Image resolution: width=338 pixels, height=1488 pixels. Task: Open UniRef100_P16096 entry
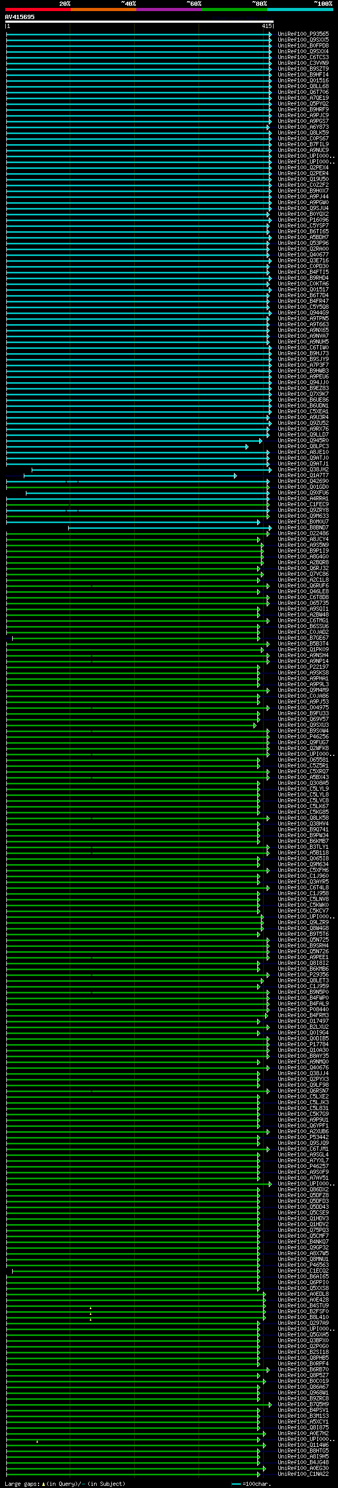tap(303, 220)
